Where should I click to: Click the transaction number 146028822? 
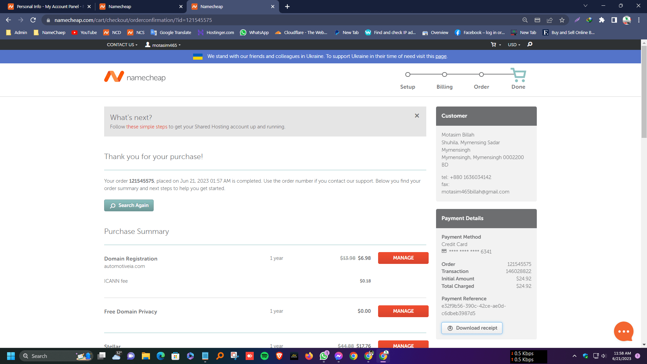[x=518, y=271]
